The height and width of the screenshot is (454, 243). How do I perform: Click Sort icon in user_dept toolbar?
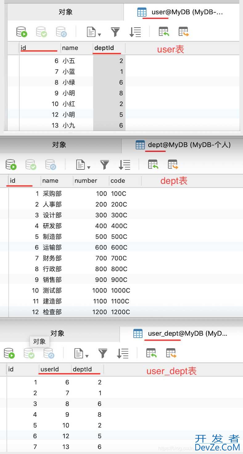pos(123,353)
